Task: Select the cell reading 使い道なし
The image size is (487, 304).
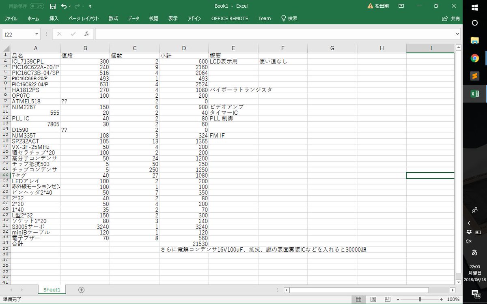Action: 283,61
